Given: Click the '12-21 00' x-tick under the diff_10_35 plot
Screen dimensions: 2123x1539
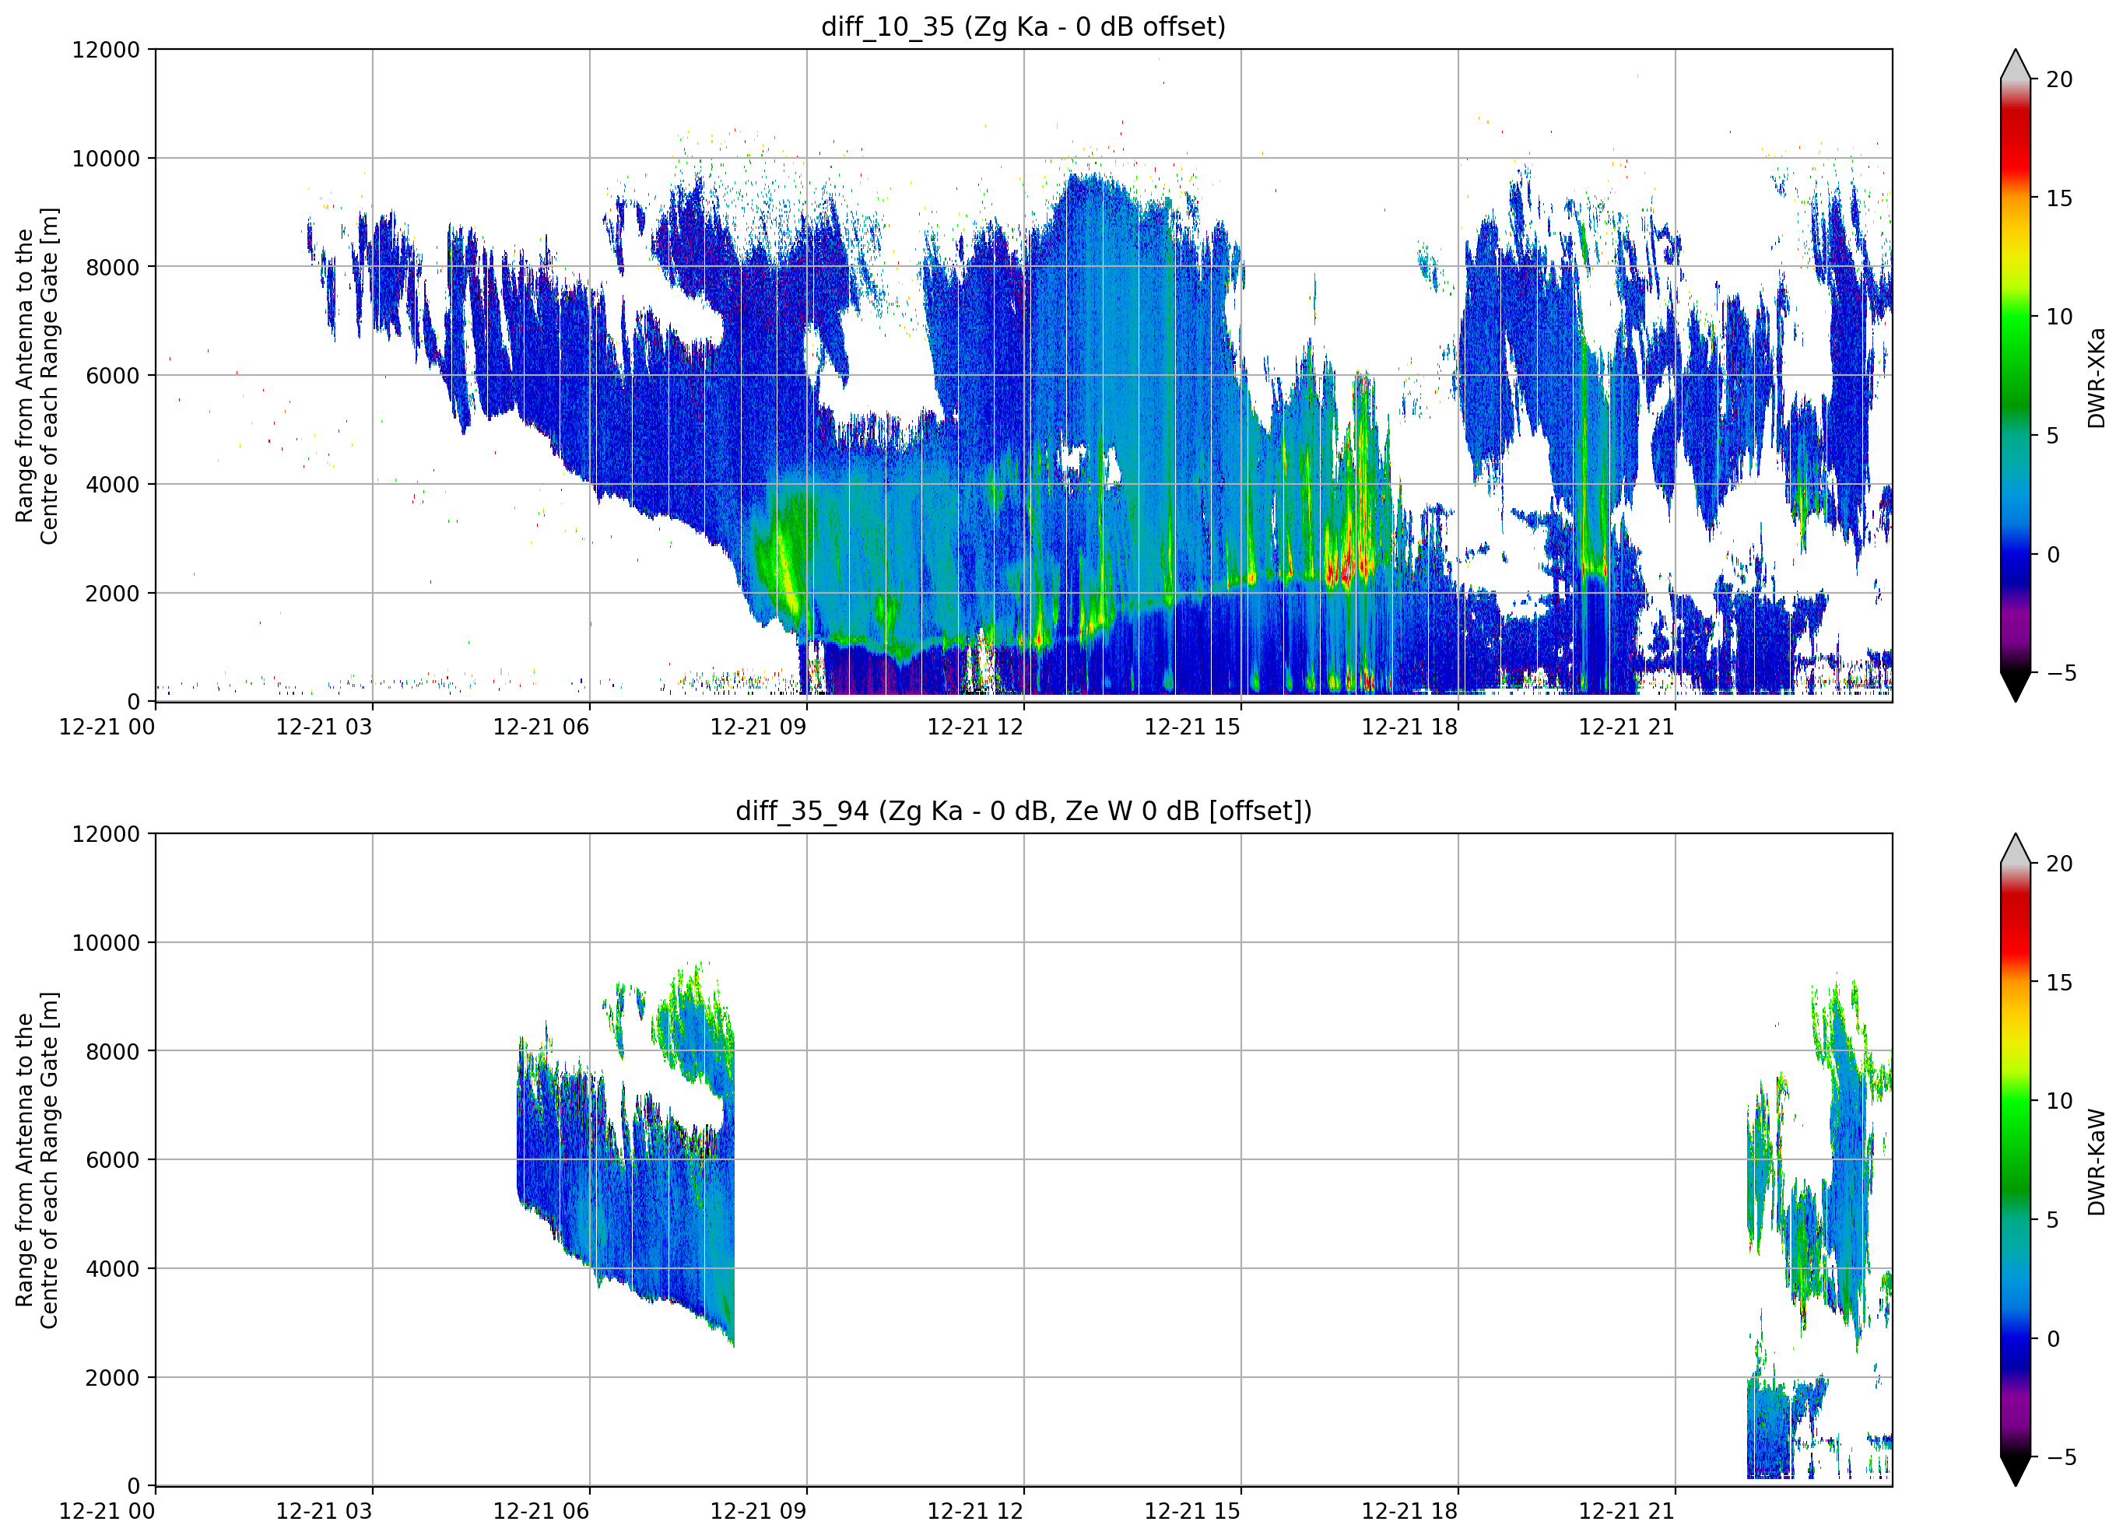Looking at the screenshot, I should tap(107, 727).
